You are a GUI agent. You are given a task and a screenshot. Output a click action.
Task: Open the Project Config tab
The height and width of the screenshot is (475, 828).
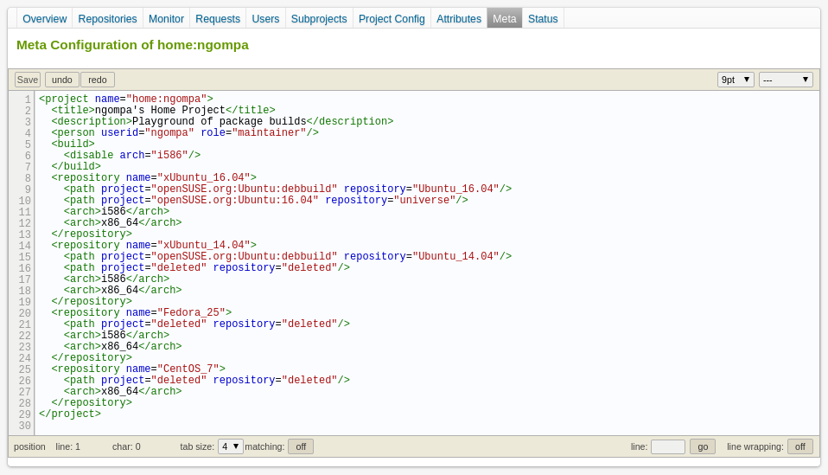tap(392, 19)
